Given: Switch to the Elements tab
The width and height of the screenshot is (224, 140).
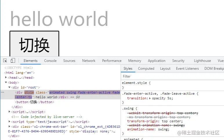Looking at the screenshot, I should tap(30, 61).
